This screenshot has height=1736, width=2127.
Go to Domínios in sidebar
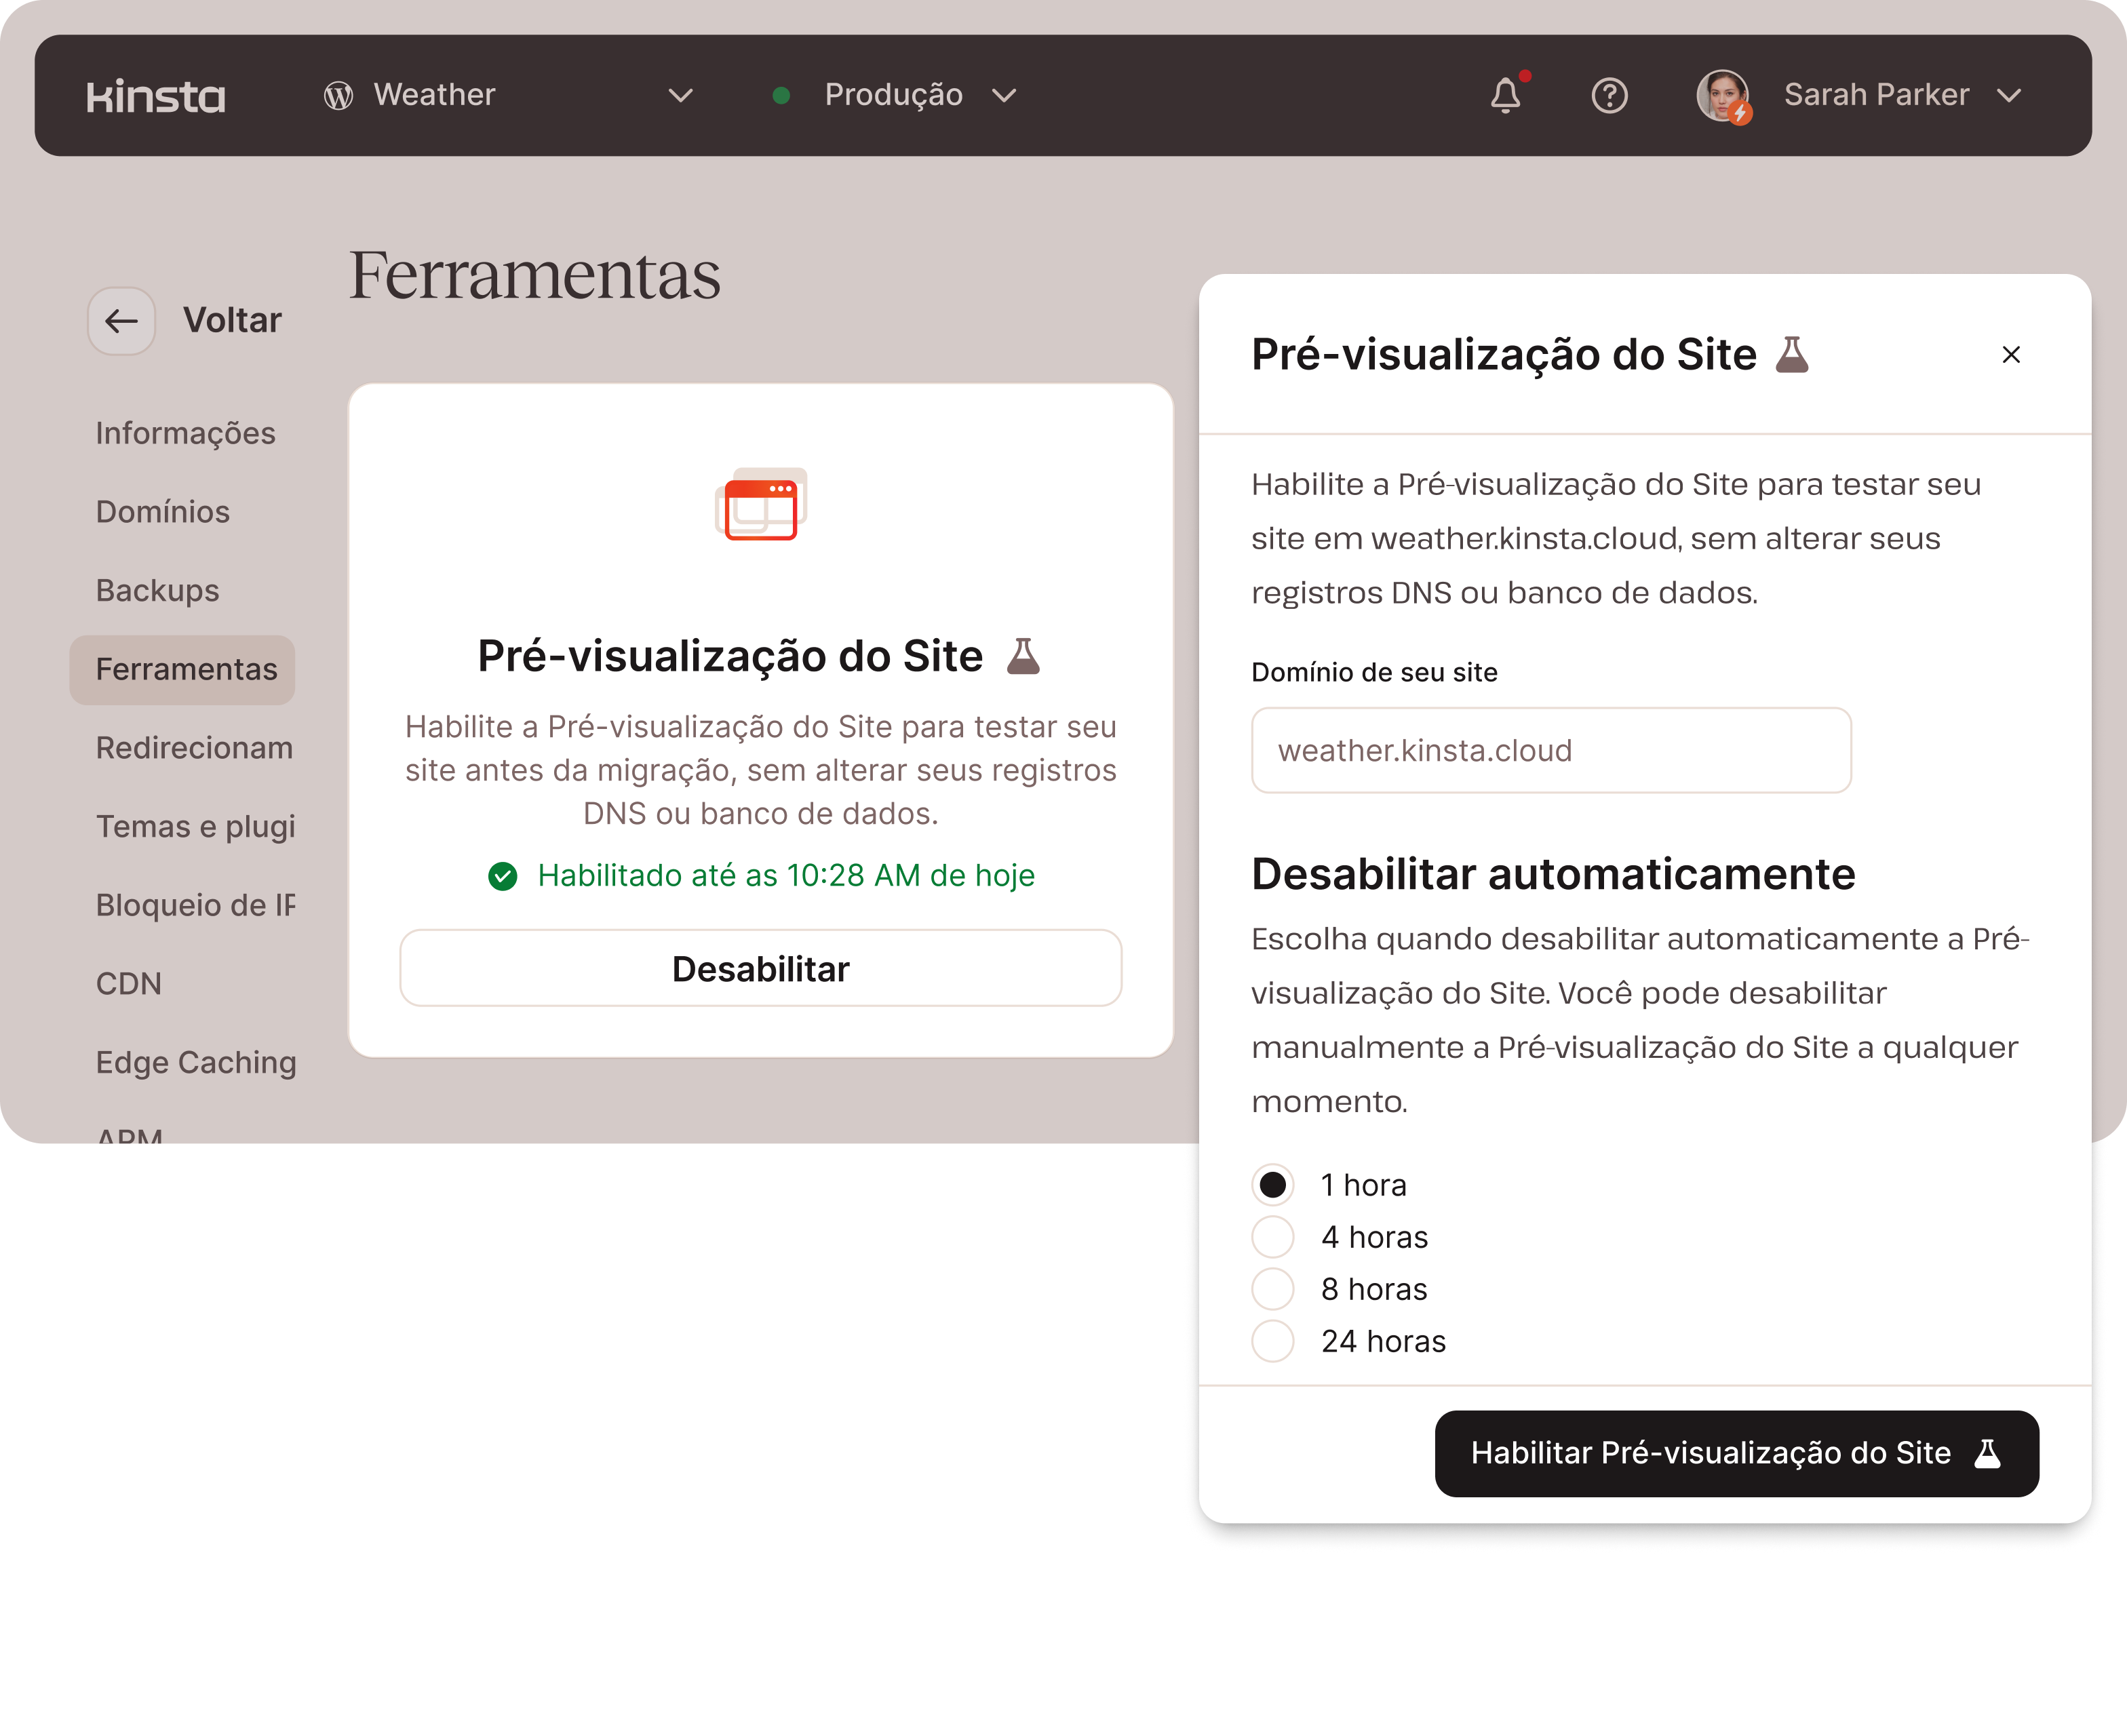click(163, 512)
